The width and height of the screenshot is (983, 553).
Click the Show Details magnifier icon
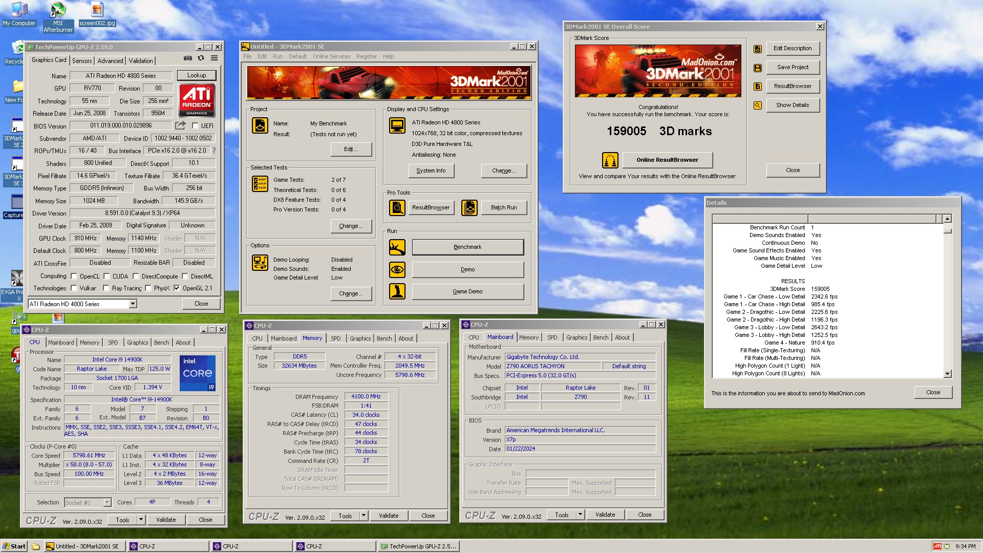pos(758,105)
